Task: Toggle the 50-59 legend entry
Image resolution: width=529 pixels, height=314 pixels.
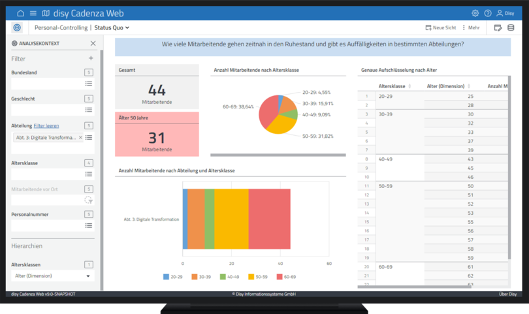Action: tap(258, 277)
